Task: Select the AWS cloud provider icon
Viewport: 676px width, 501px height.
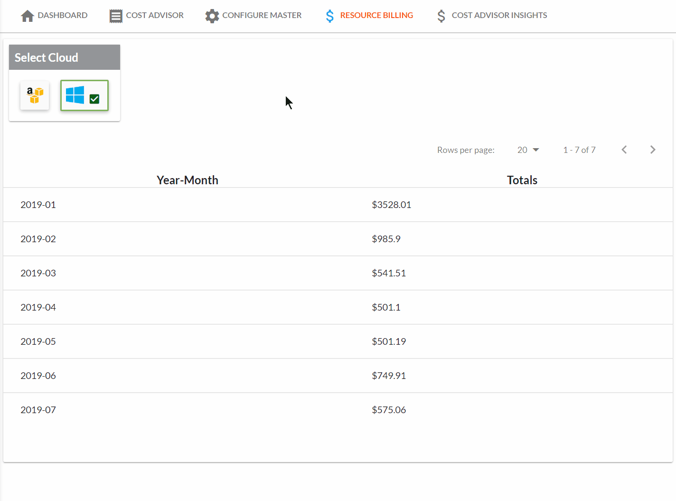Action: (x=35, y=95)
